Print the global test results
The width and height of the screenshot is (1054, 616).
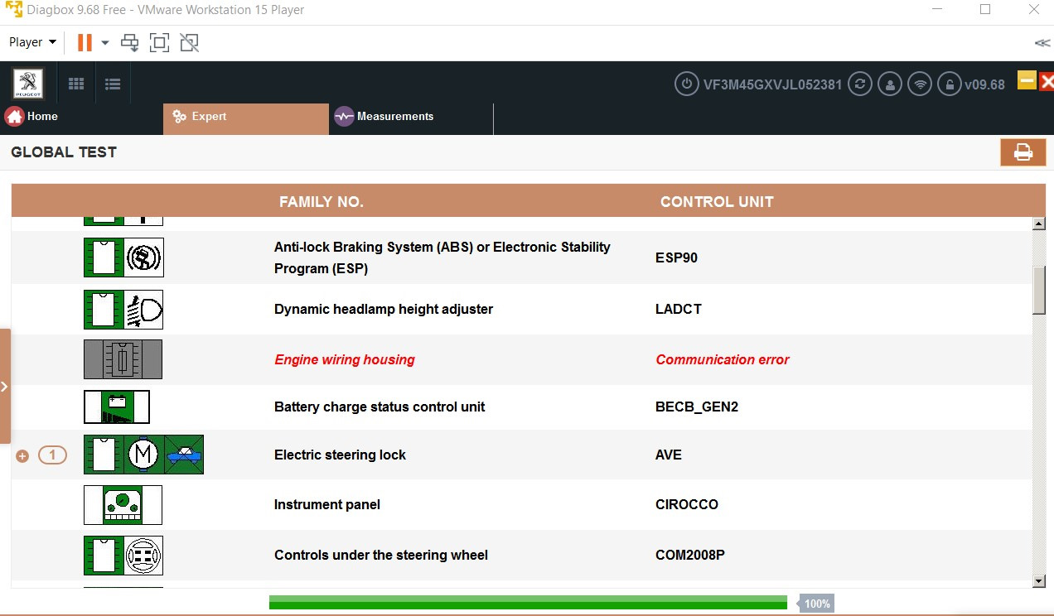1023,152
